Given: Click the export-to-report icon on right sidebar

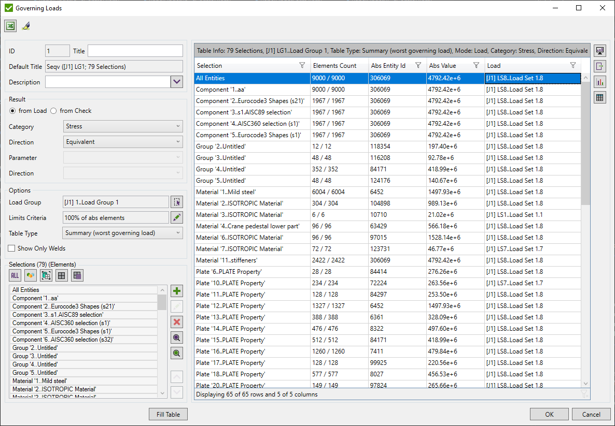Looking at the screenshot, I should 599,66.
